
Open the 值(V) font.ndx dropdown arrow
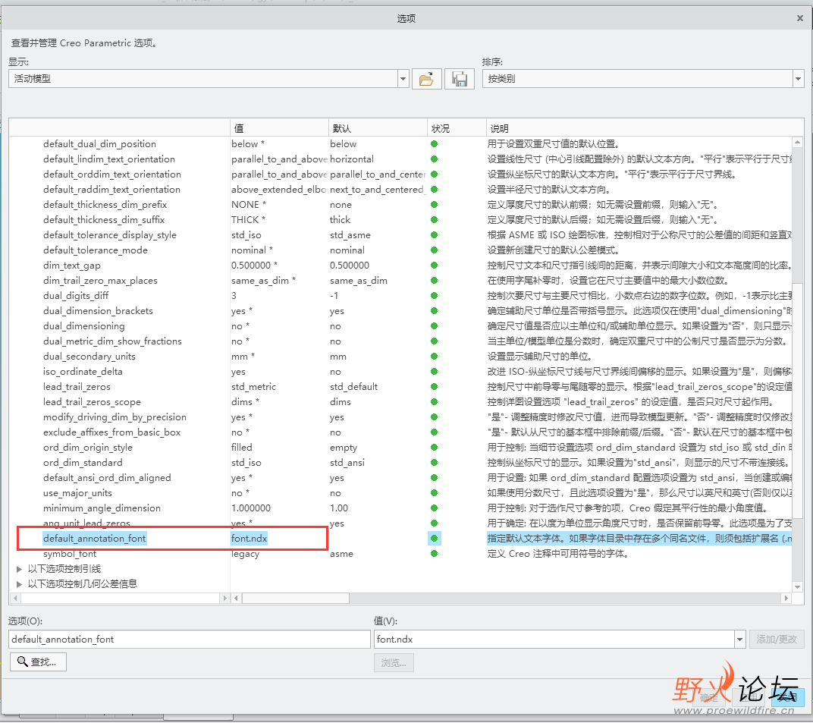coord(740,640)
